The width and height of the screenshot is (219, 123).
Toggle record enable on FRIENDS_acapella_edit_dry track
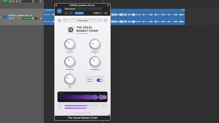[17, 18]
